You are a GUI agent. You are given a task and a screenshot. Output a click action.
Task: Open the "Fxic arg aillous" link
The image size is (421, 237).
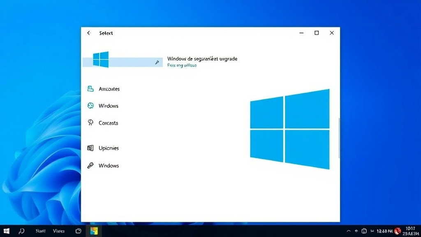(x=182, y=65)
